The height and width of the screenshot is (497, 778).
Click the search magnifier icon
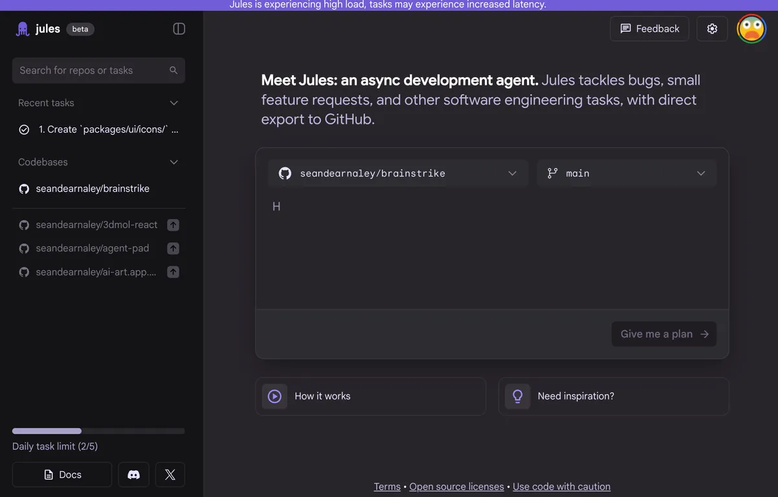click(173, 70)
